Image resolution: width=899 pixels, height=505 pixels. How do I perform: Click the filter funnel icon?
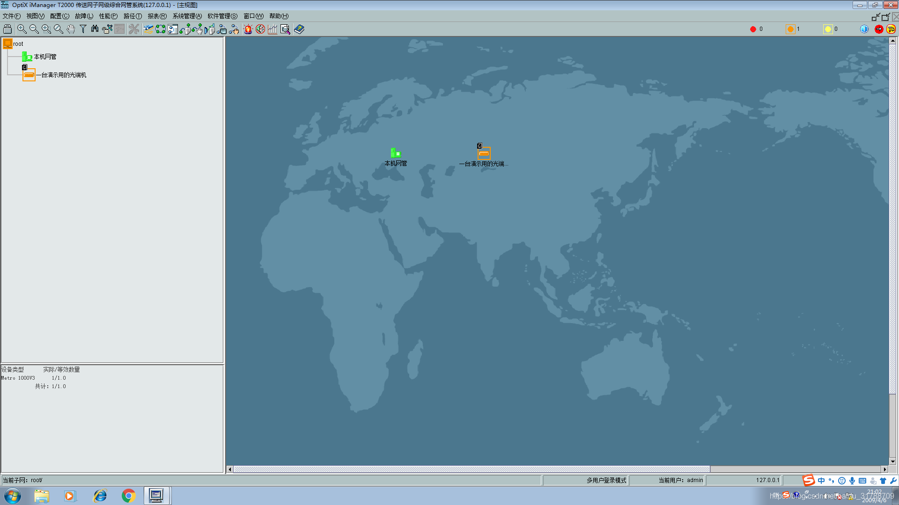coord(83,29)
